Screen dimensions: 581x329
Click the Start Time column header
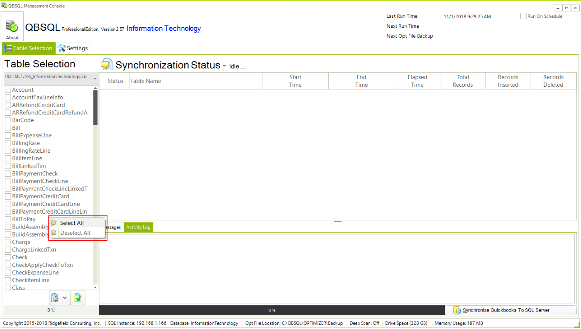(x=295, y=81)
